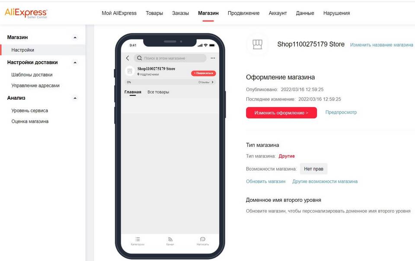Collapse the Настройки доставки sidebar section

click(x=75, y=63)
